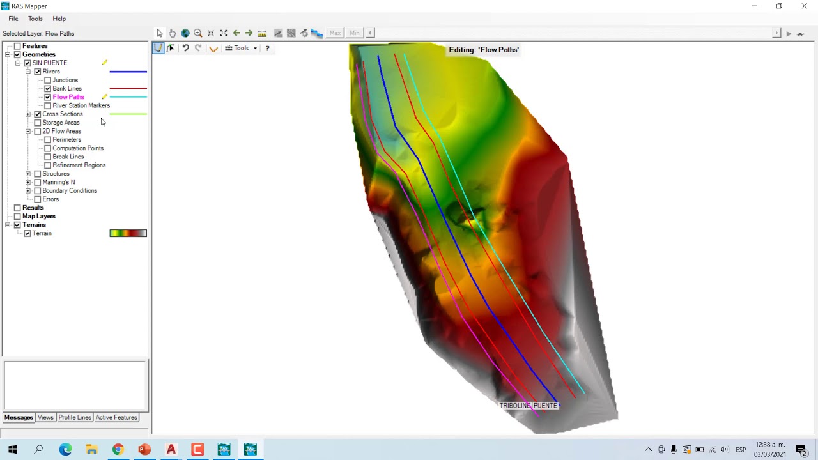Uncheck the Terrain layer checkbox
The width and height of the screenshot is (818, 460).
point(27,233)
